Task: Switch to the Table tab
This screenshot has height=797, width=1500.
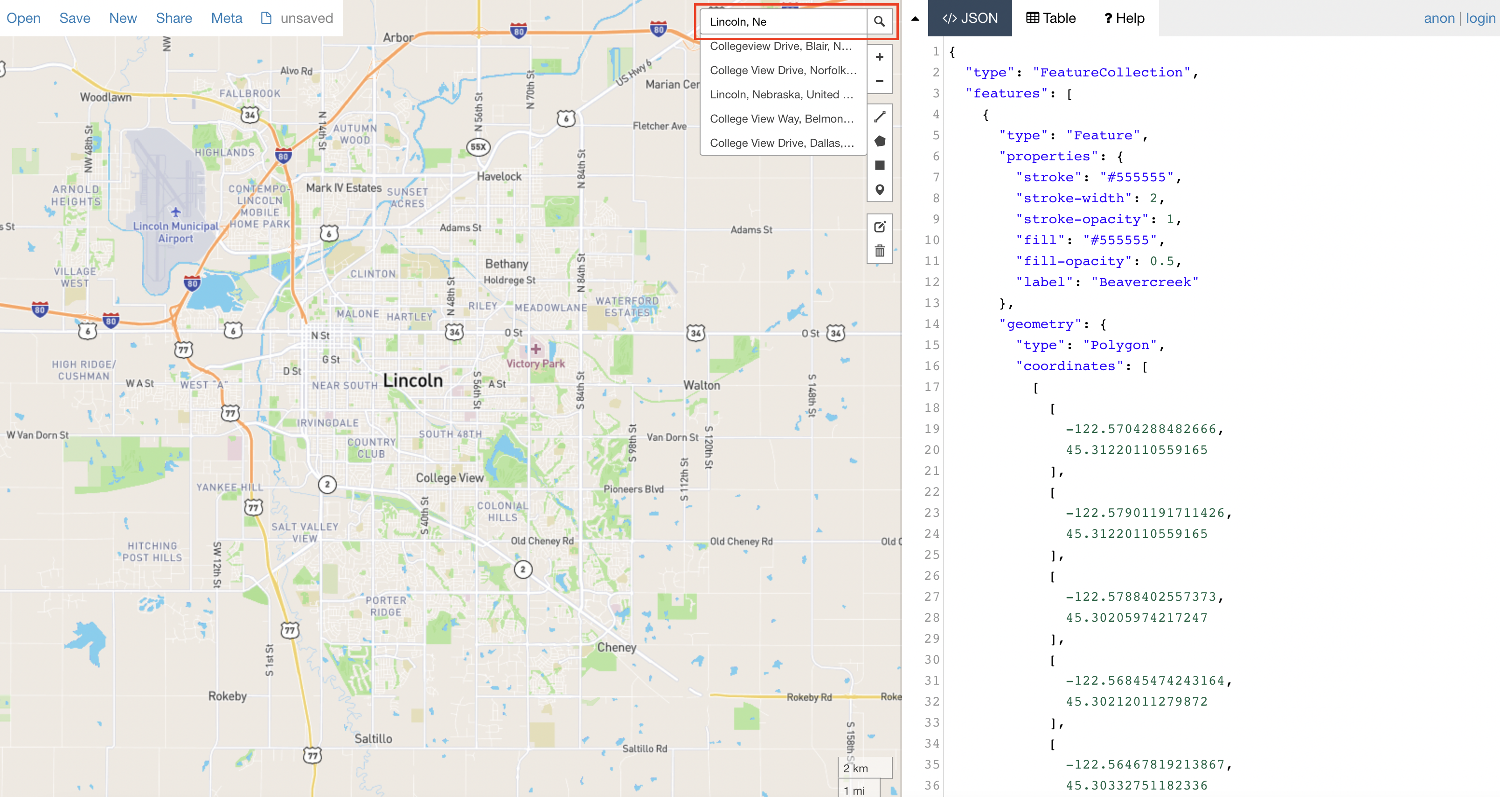Action: click(x=1051, y=18)
